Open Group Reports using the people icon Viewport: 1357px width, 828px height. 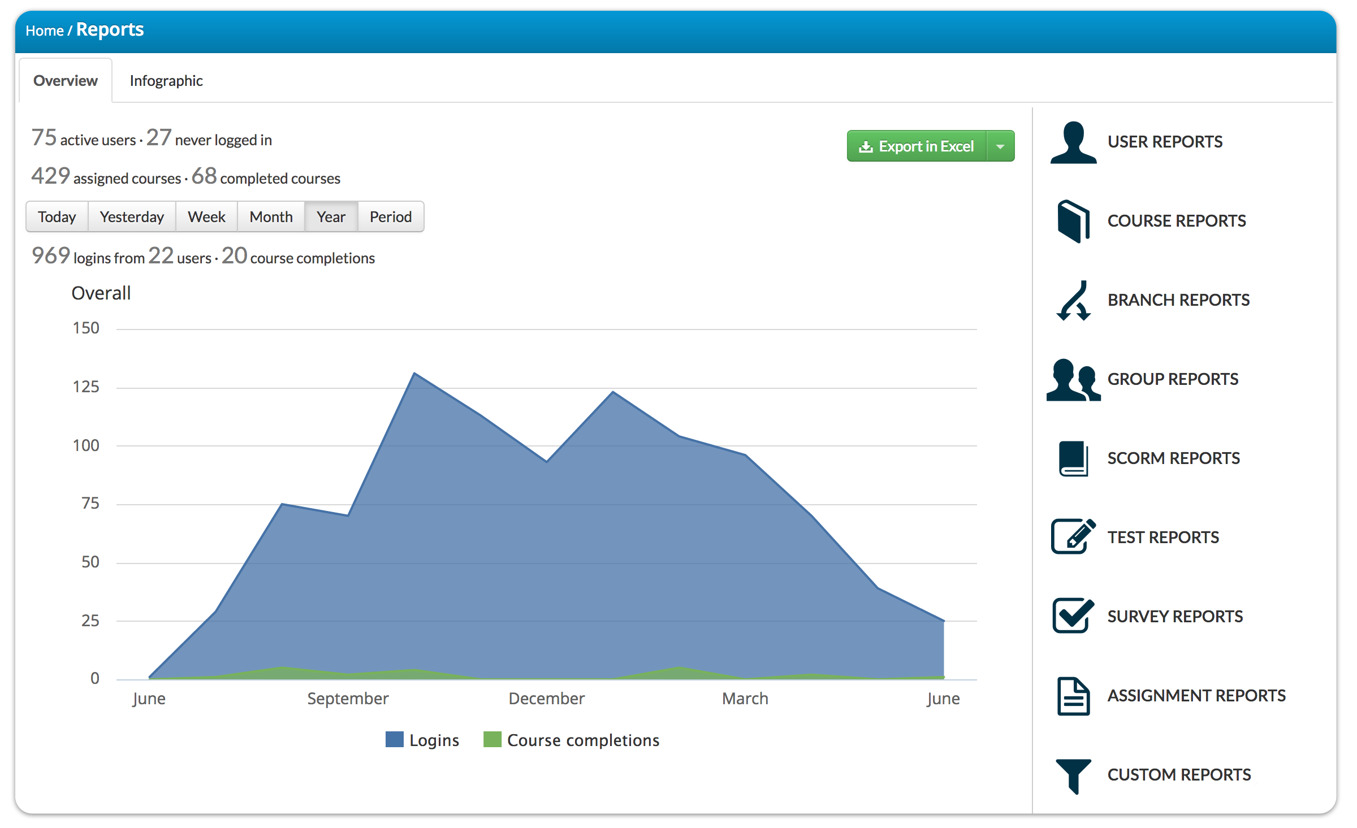[x=1073, y=379]
